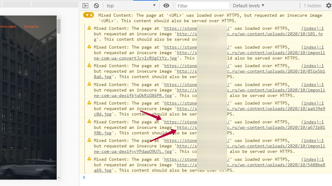Click the webpage scrollbar down arrow
The width and height of the screenshot is (332, 186).
(x=59, y=178)
